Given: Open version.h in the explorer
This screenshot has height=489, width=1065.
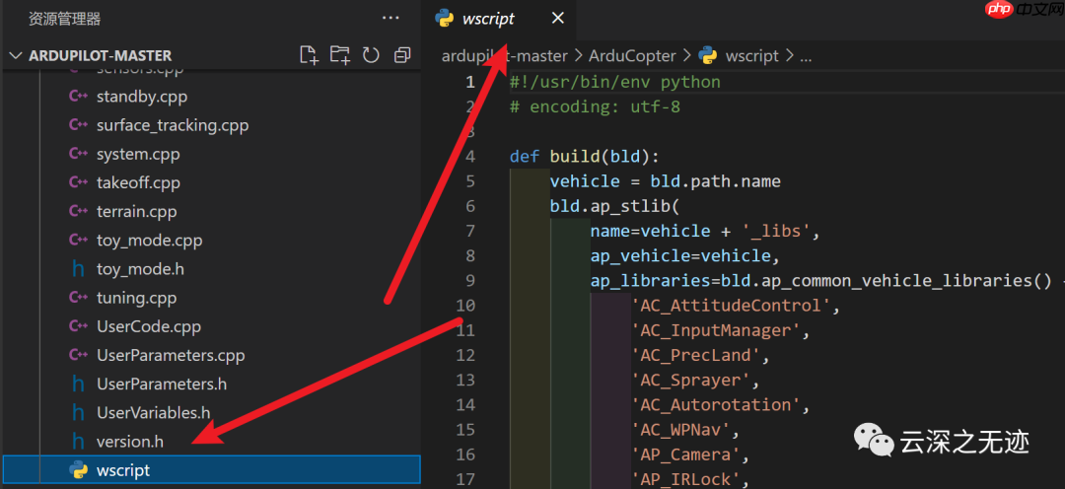Looking at the screenshot, I should tap(129, 442).
